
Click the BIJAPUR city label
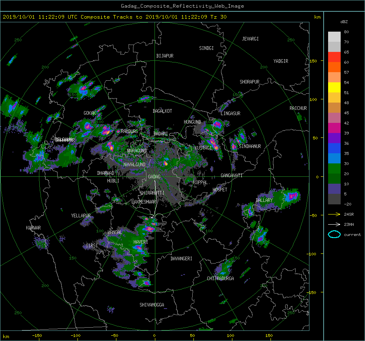pyautogui.click(x=165, y=56)
